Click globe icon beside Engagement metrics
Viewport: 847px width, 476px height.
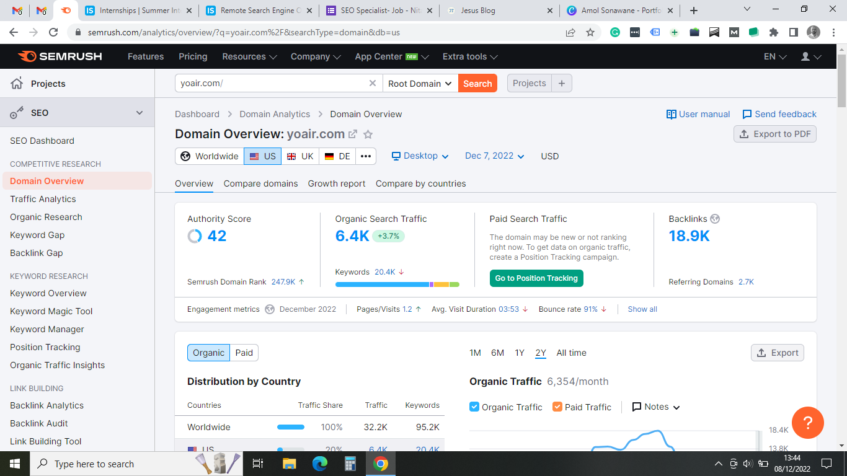270,309
